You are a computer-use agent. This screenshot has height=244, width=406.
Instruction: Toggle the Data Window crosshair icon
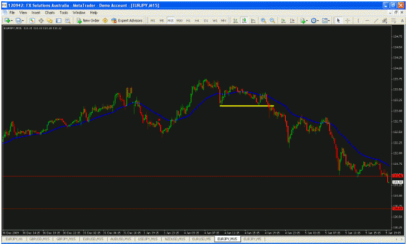click(x=41, y=21)
